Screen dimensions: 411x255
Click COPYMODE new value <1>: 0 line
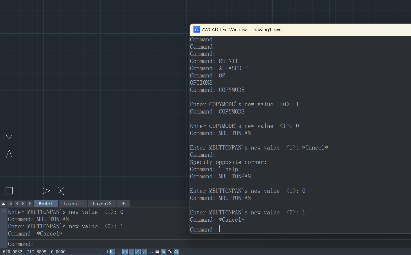coord(245,126)
